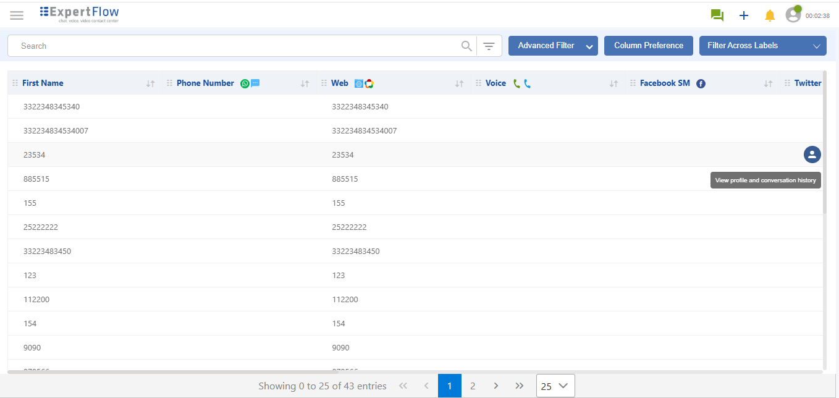Click into the Search input field
This screenshot has height=398, width=839.
coord(235,46)
